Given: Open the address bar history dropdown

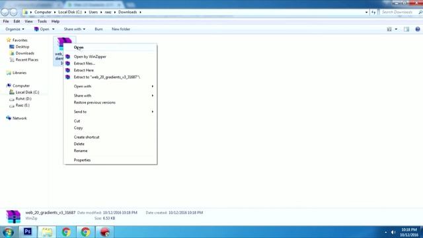Looking at the screenshot, I should (x=366, y=12).
